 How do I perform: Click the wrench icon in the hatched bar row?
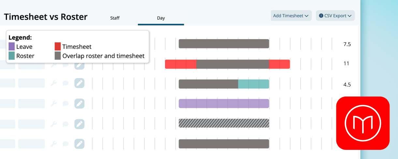tap(54, 124)
